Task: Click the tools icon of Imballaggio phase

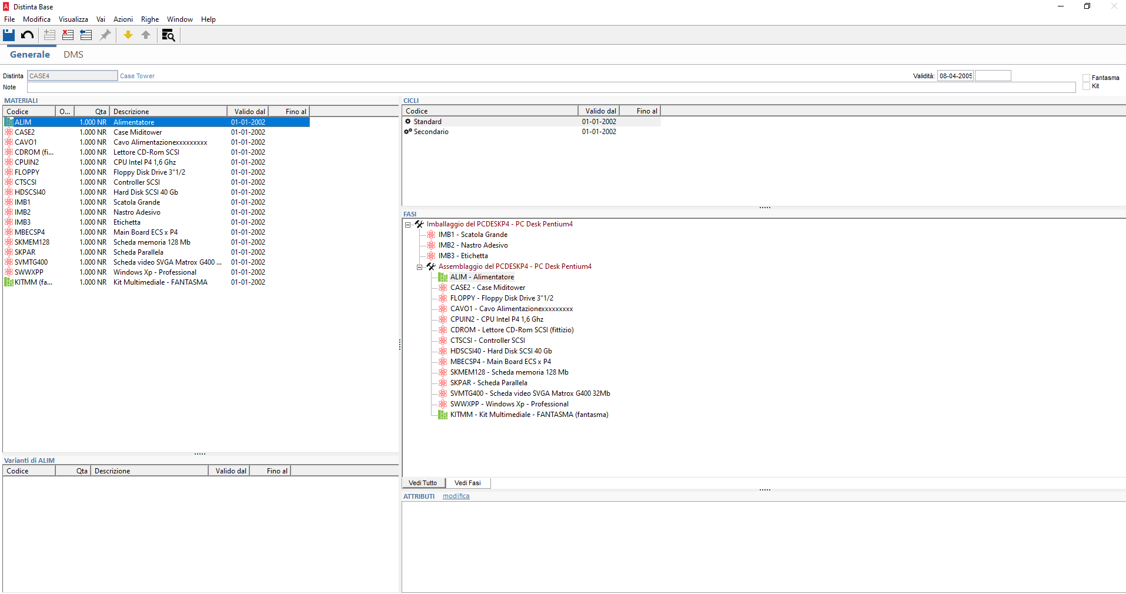Action: click(x=419, y=224)
